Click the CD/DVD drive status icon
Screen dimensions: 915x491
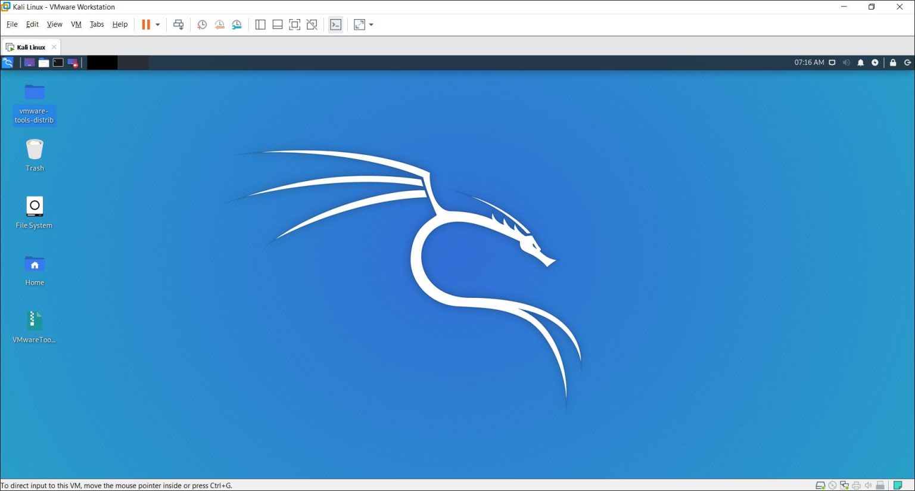(833, 486)
